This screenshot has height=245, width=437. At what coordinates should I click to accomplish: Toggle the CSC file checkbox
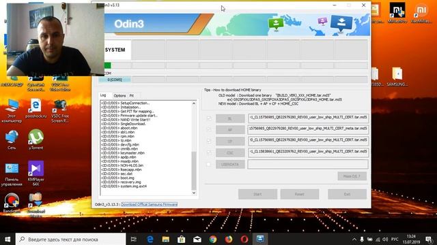(209, 152)
